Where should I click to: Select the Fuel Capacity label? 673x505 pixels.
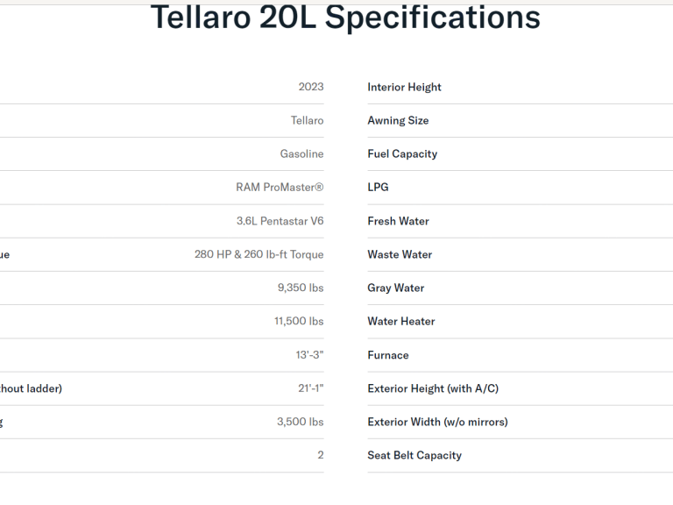tap(402, 154)
